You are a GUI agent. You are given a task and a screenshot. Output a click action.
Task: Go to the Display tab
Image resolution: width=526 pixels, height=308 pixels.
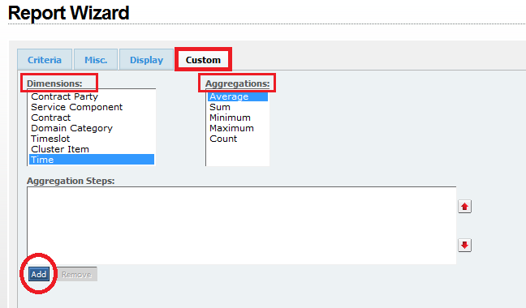click(x=147, y=60)
